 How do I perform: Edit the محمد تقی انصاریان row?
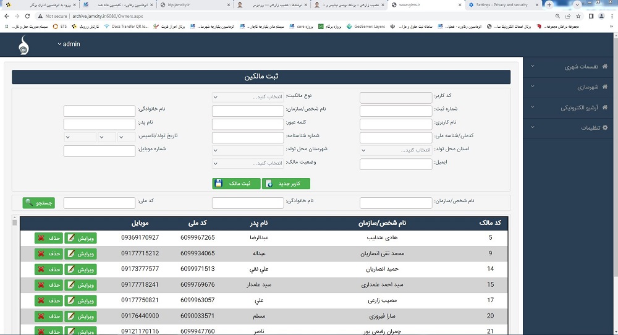(80, 254)
